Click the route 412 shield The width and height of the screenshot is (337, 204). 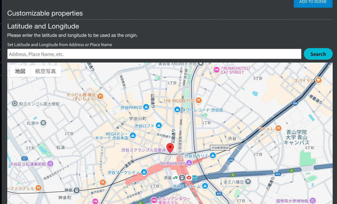point(278,174)
